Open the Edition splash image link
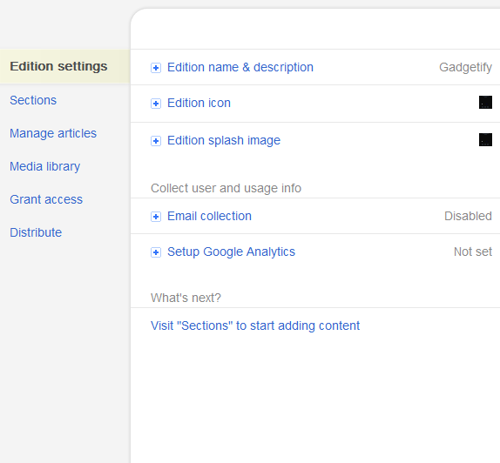Image resolution: width=500 pixels, height=463 pixels. [224, 140]
